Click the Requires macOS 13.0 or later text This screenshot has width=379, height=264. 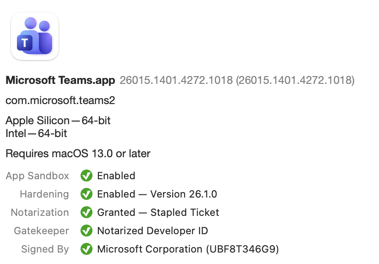click(78, 154)
